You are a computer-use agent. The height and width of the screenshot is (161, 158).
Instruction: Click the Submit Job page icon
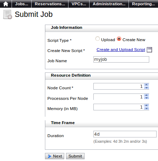click(8, 14)
